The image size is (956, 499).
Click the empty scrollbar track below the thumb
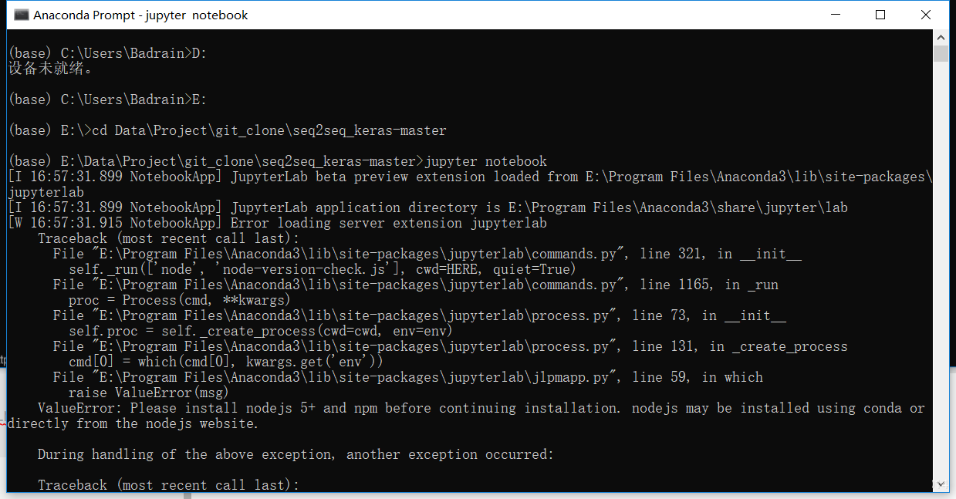pyautogui.click(x=941, y=270)
